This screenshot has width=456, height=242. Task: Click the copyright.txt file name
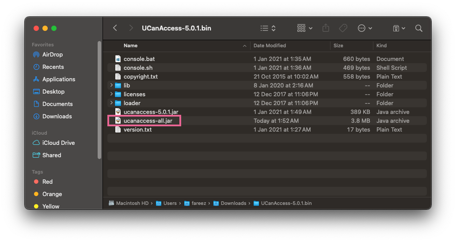[141, 77]
